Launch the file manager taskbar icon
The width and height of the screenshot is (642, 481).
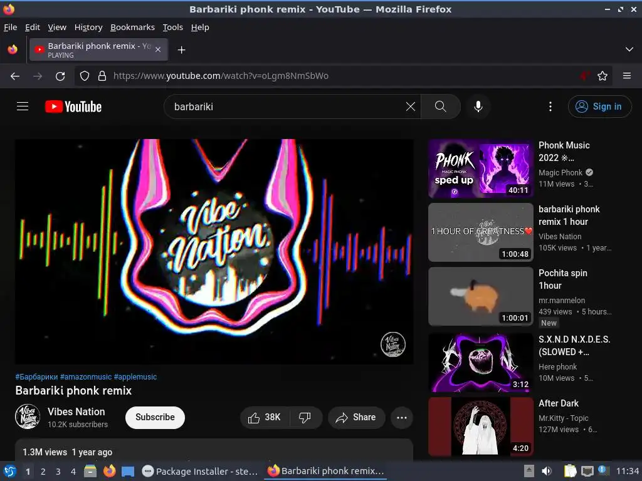coord(90,472)
